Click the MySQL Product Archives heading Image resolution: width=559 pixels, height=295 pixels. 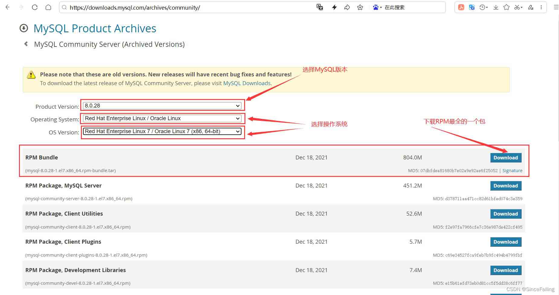coord(95,28)
